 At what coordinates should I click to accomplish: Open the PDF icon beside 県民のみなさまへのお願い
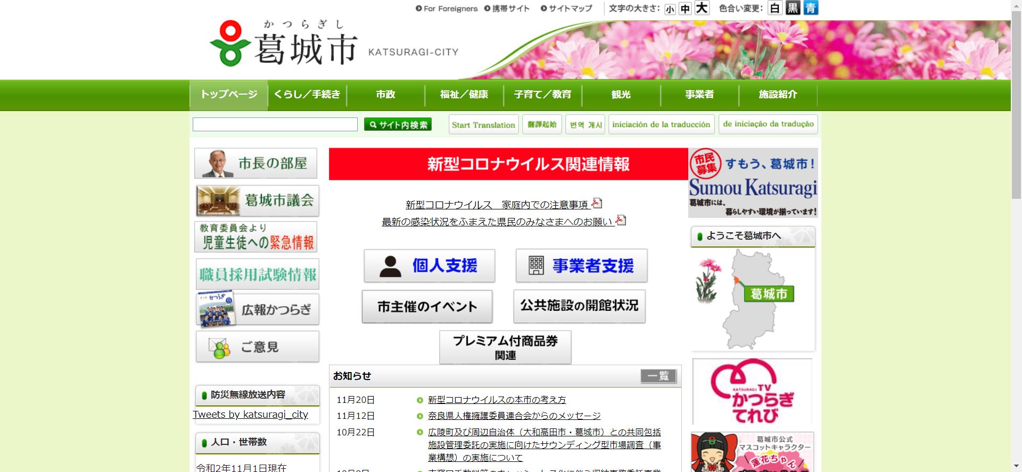[621, 221]
